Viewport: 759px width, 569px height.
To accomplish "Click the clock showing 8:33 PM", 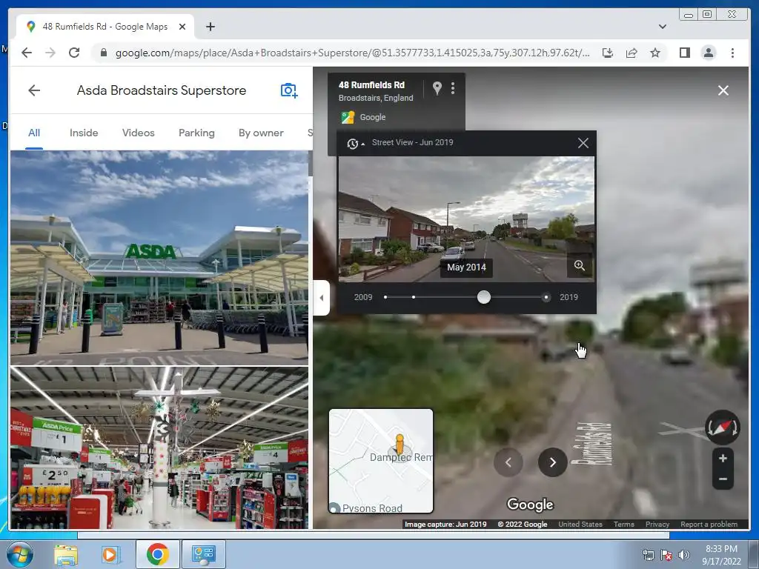I will [x=721, y=555].
